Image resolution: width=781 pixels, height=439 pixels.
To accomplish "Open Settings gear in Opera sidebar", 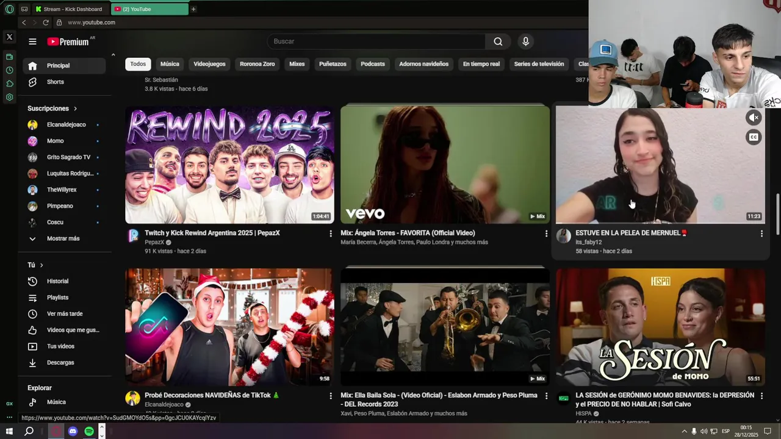I will [x=9, y=97].
